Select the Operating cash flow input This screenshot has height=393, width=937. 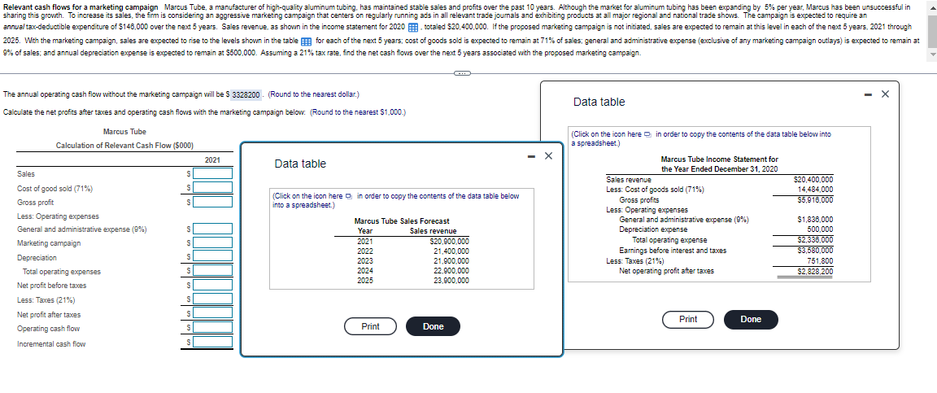pyautogui.click(x=212, y=328)
